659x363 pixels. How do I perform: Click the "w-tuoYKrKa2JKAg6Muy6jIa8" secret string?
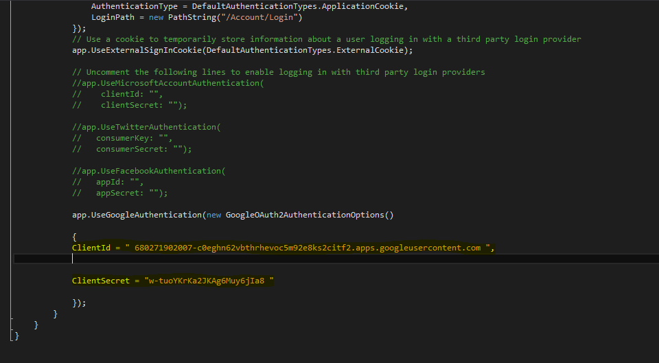pyautogui.click(x=209, y=280)
